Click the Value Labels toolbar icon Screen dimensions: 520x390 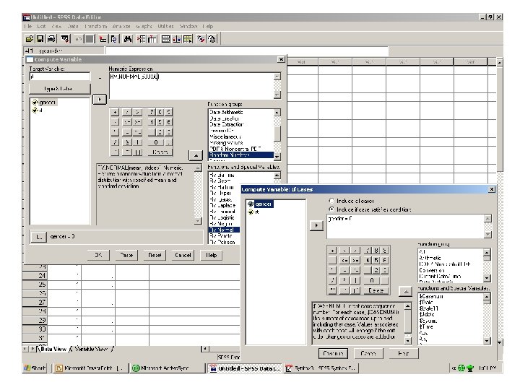(x=201, y=39)
